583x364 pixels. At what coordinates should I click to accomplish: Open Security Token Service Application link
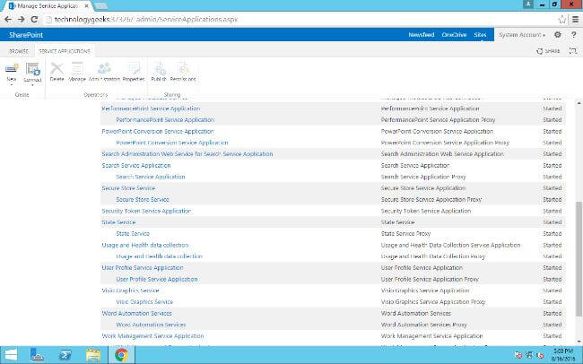[146, 211]
